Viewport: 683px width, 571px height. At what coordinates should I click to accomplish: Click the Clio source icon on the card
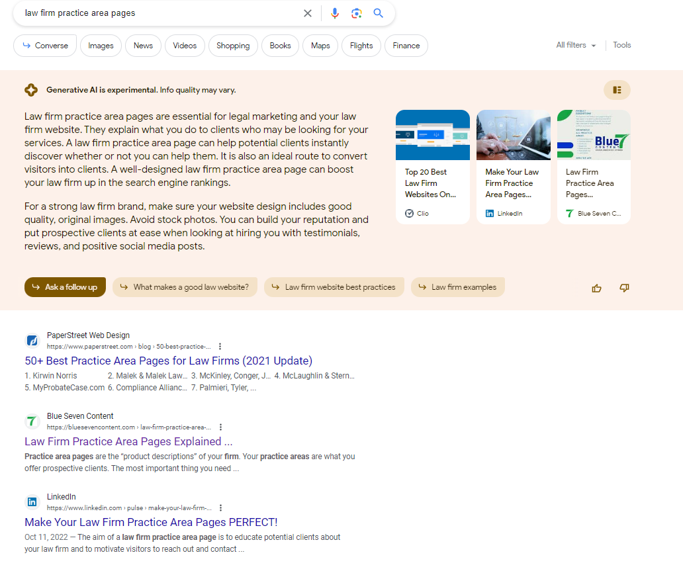pyautogui.click(x=409, y=213)
